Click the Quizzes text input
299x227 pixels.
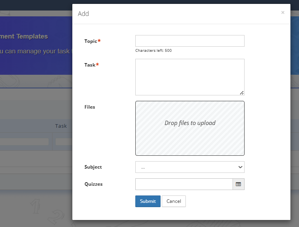click(x=184, y=184)
